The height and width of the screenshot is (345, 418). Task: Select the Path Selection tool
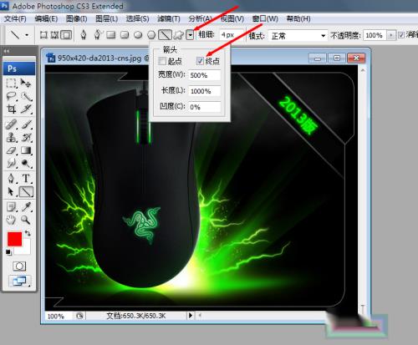click(x=12, y=191)
